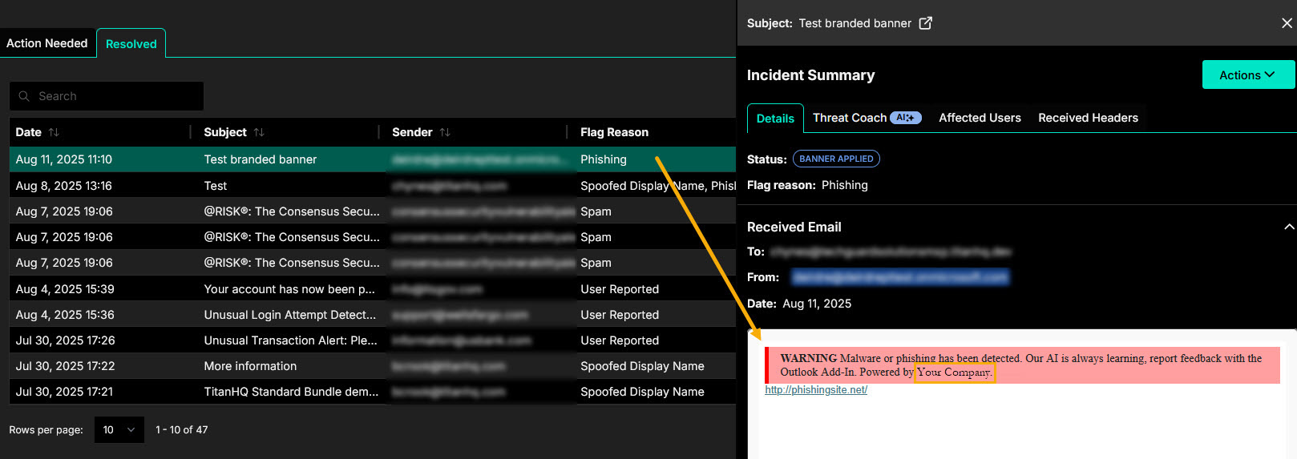Open the Affected Users tab

click(x=980, y=118)
